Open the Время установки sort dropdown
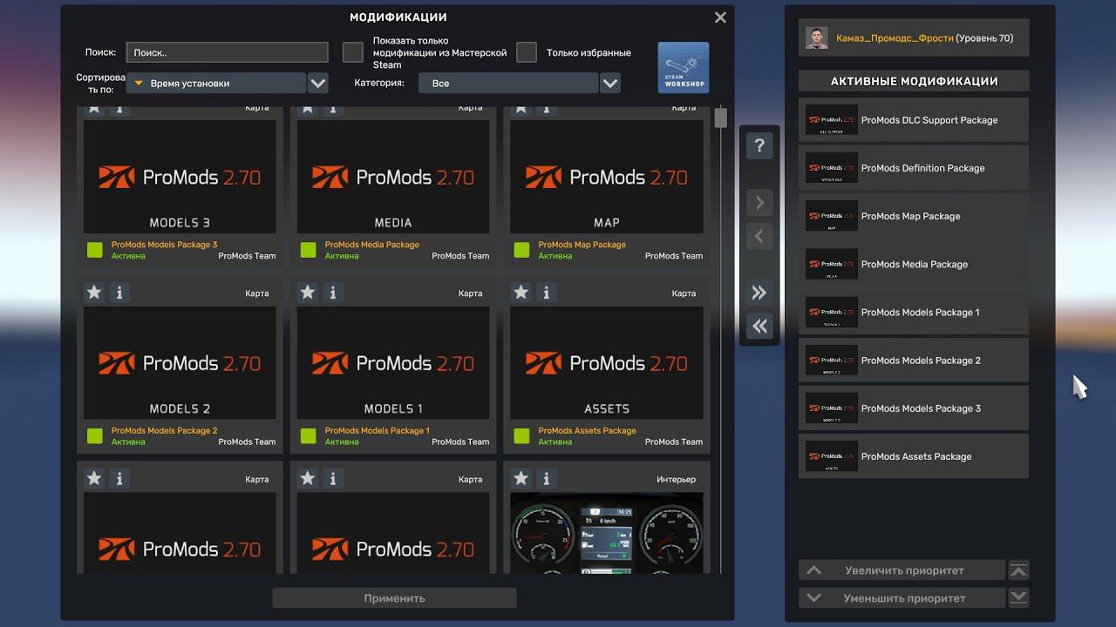The height and width of the screenshot is (627, 1116). click(x=216, y=84)
